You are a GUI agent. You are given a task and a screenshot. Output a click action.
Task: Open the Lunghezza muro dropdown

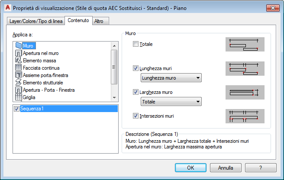[x=171, y=78]
